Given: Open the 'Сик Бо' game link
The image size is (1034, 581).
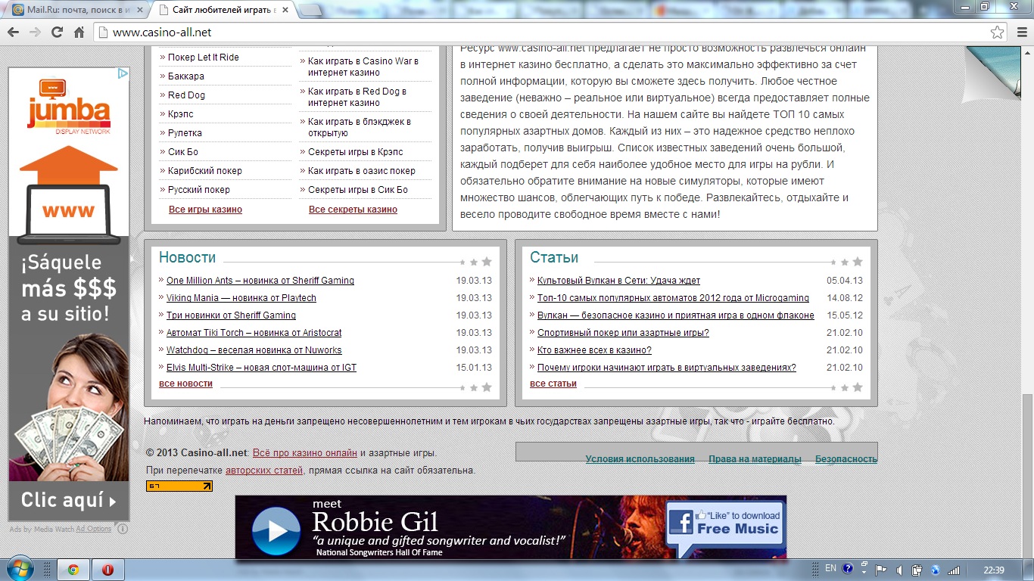Looking at the screenshot, I should click(183, 152).
